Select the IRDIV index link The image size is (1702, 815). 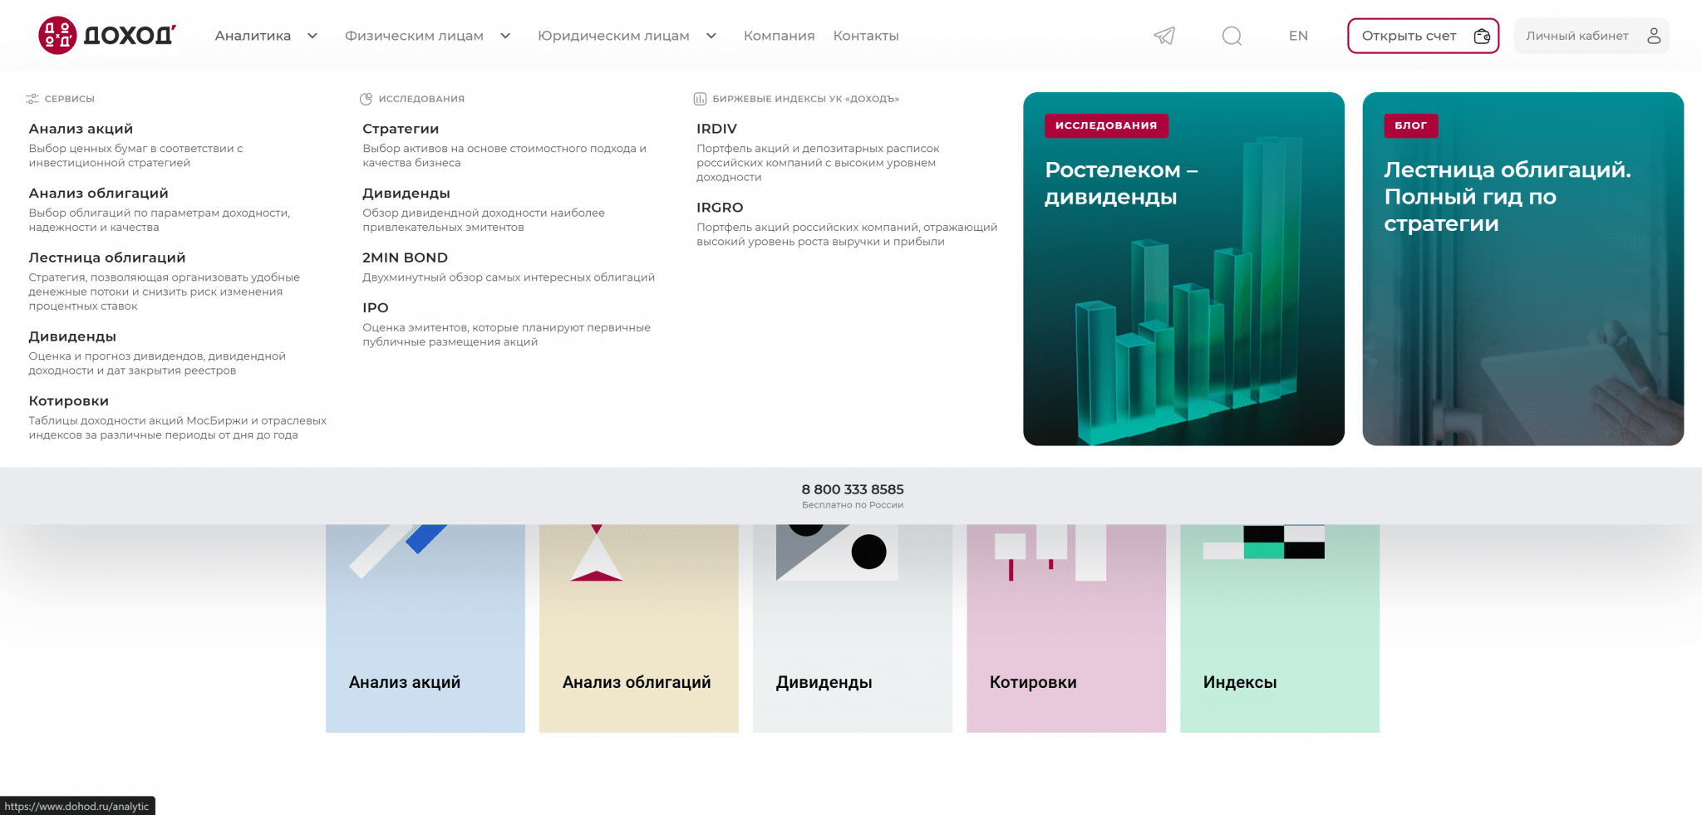tap(716, 129)
